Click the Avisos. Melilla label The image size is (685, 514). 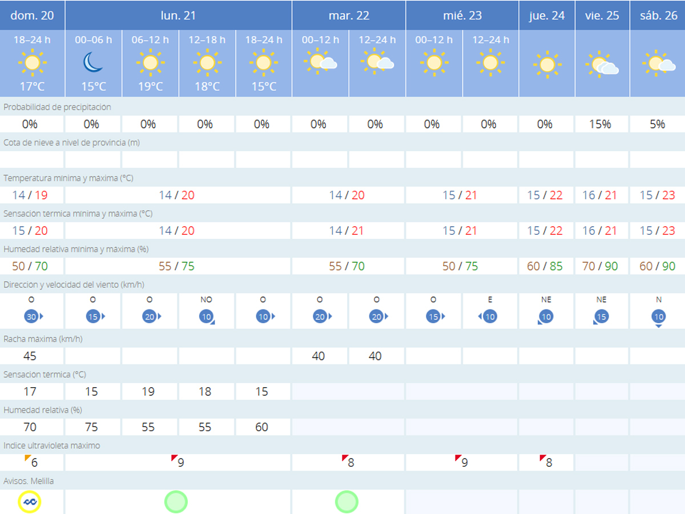coord(29,481)
